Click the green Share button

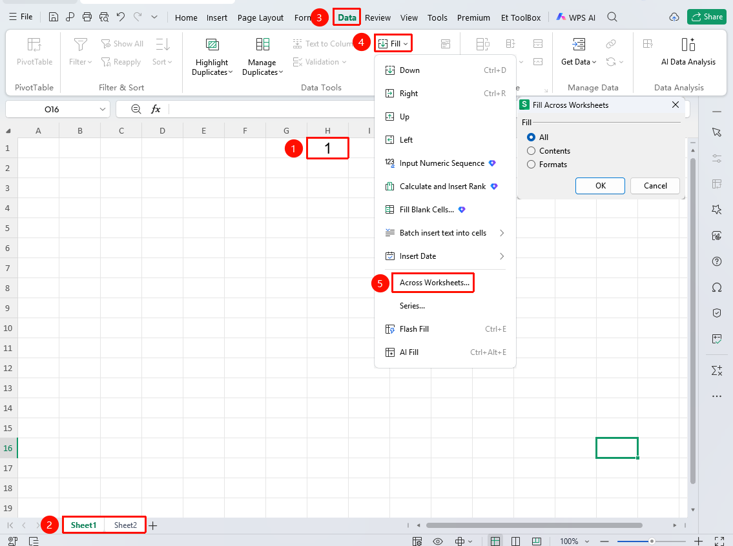(x=707, y=17)
